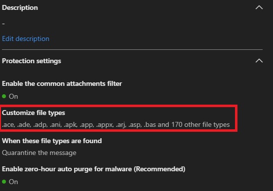The width and height of the screenshot is (273, 191).
Task: Click the dash placeholder under Description
Action: [3, 24]
